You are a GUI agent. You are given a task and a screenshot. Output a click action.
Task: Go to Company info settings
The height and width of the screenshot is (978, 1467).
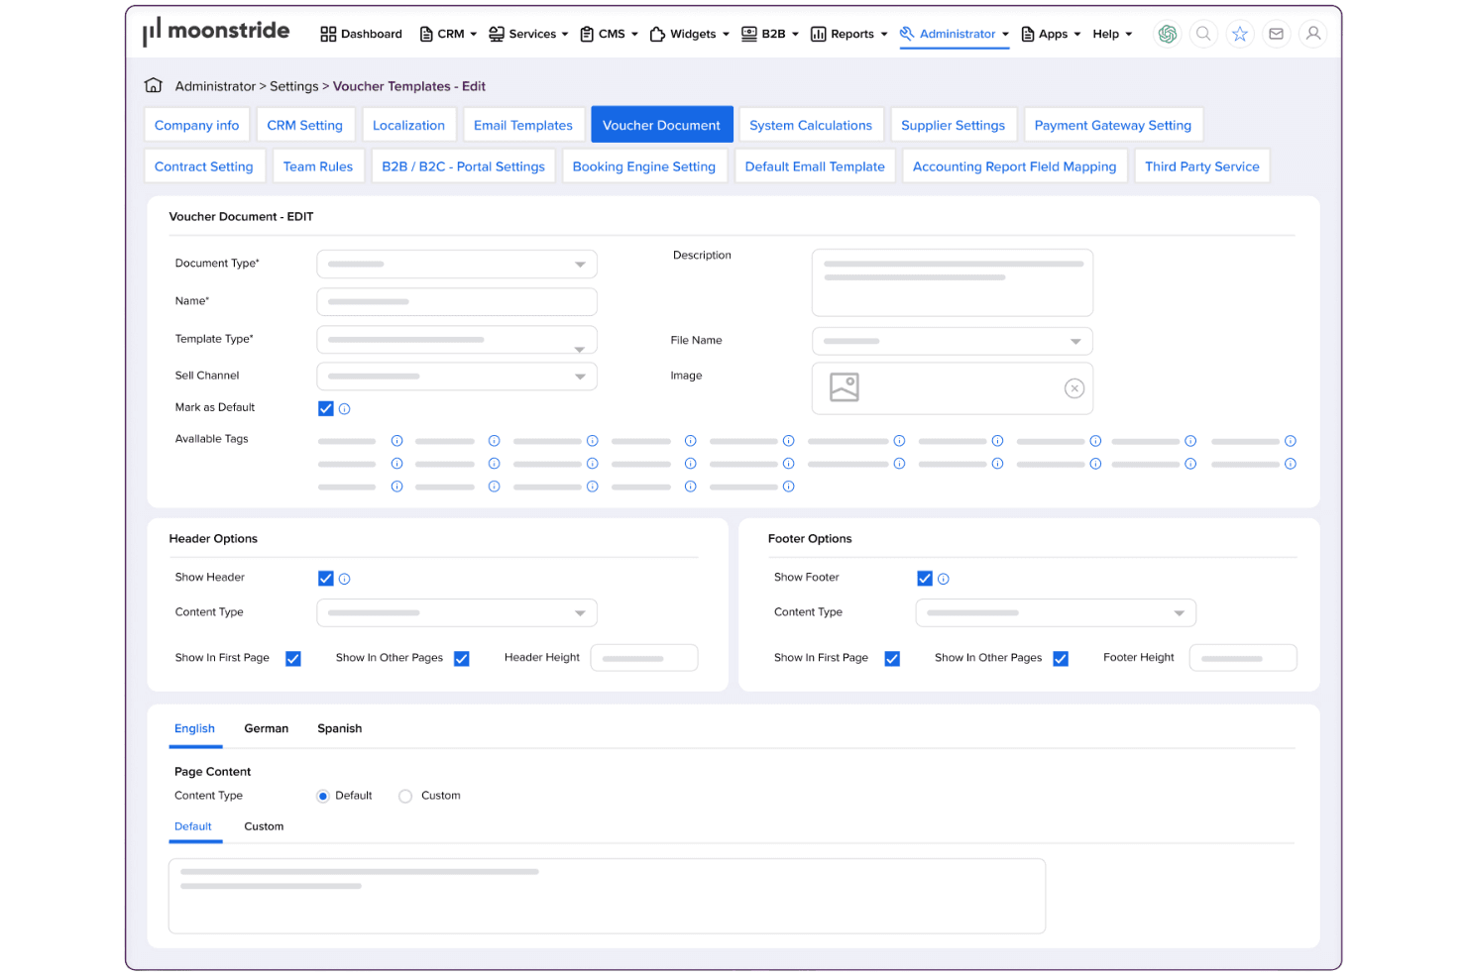197,125
